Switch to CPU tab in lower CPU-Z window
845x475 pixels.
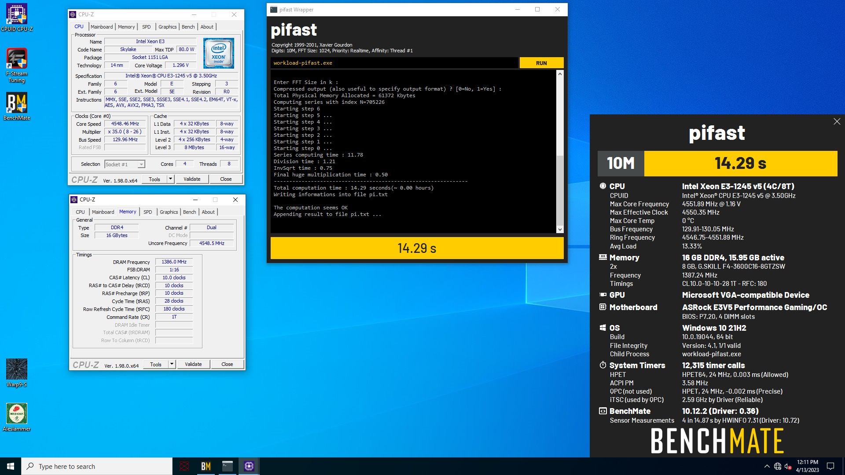[80, 212]
